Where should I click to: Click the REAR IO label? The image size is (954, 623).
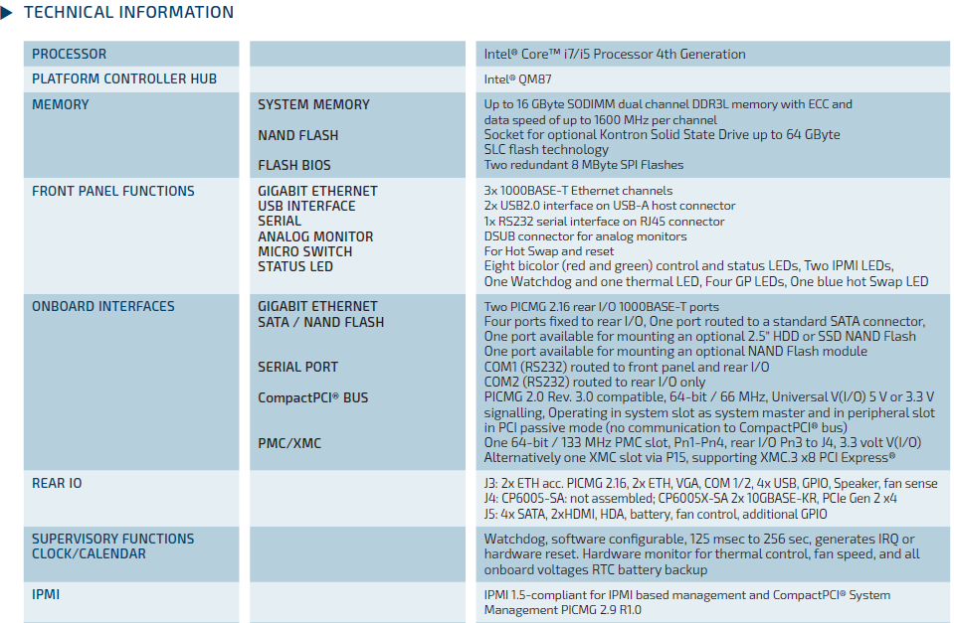[x=57, y=483]
